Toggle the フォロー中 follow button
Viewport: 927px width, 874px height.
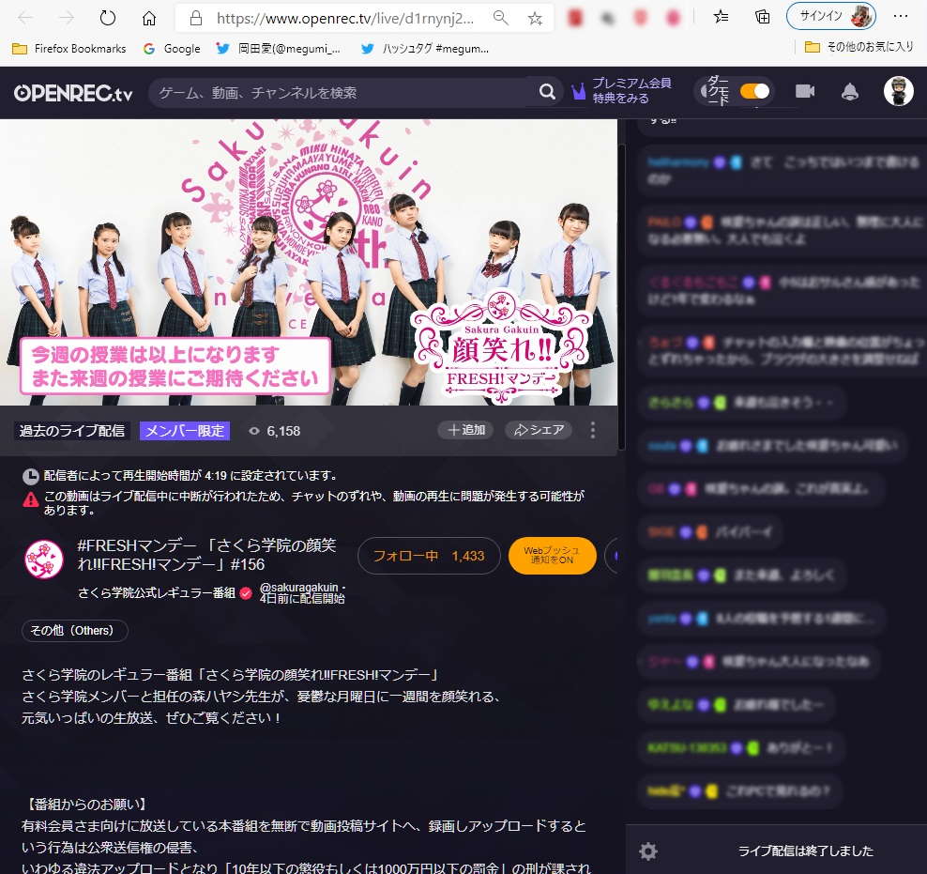coord(428,556)
